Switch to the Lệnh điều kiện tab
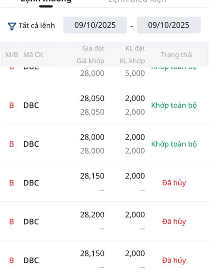Screen dimensions: 209x279 (x=137, y=1)
